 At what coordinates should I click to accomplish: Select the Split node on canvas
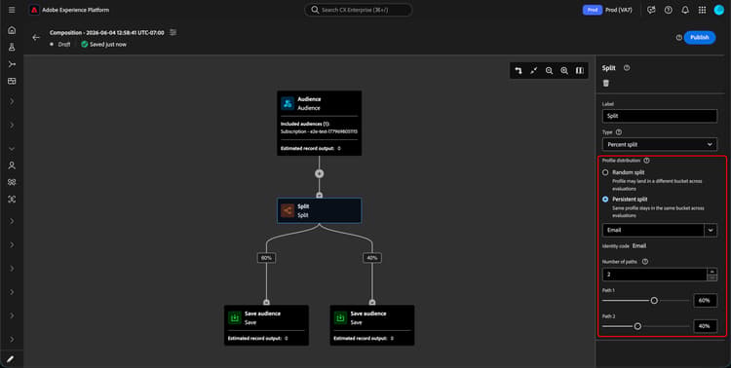(319, 210)
